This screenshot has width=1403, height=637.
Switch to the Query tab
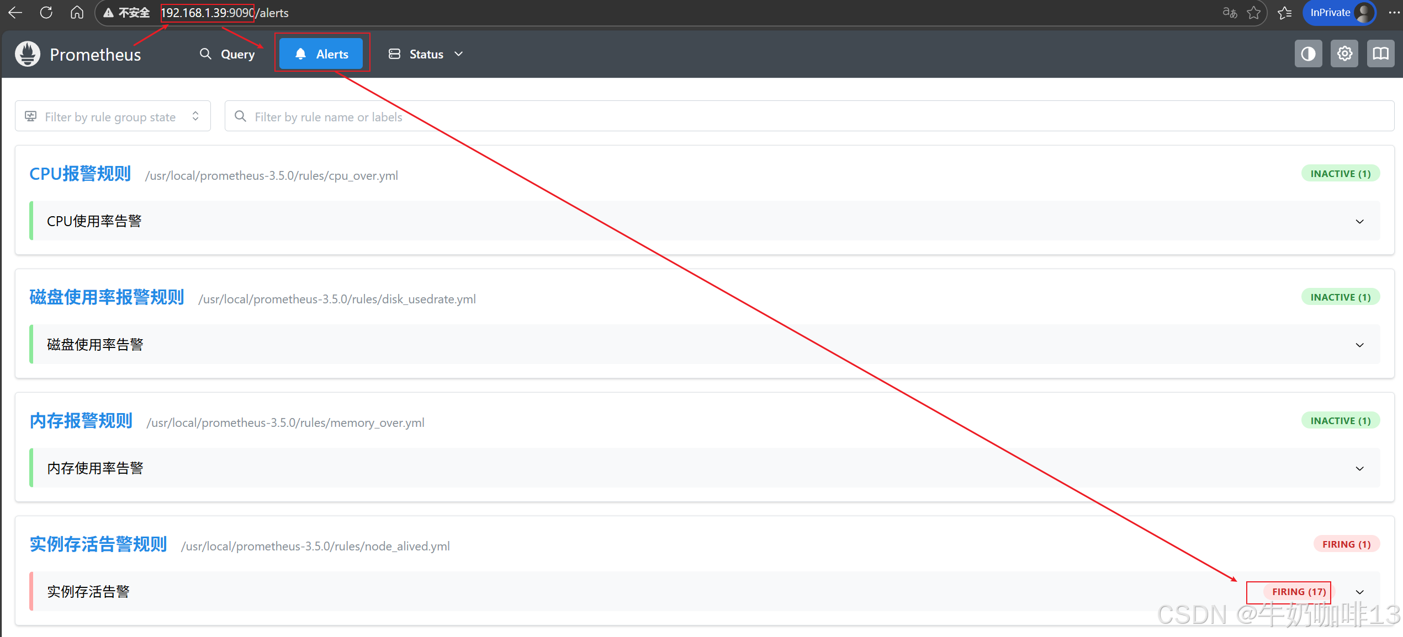coord(227,54)
